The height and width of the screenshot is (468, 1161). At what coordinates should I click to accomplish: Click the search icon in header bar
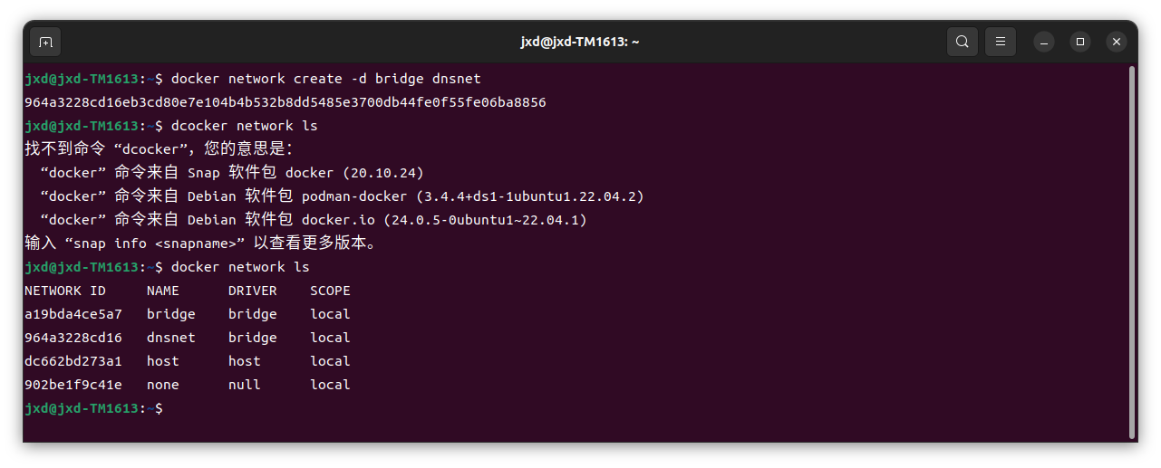pos(962,42)
